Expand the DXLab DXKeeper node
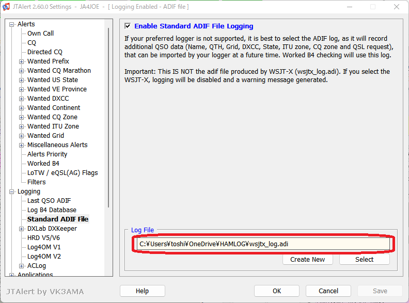The height and width of the screenshot is (303, 409). 21,229
